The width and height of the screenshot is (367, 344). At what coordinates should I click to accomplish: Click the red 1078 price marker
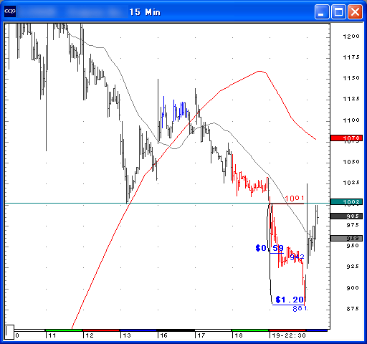tap(347, 138)
